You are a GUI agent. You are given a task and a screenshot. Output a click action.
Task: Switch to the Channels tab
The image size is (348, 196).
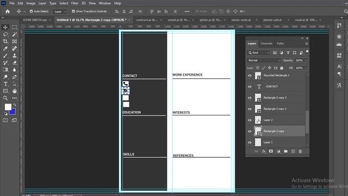click(x=266, y=44)
